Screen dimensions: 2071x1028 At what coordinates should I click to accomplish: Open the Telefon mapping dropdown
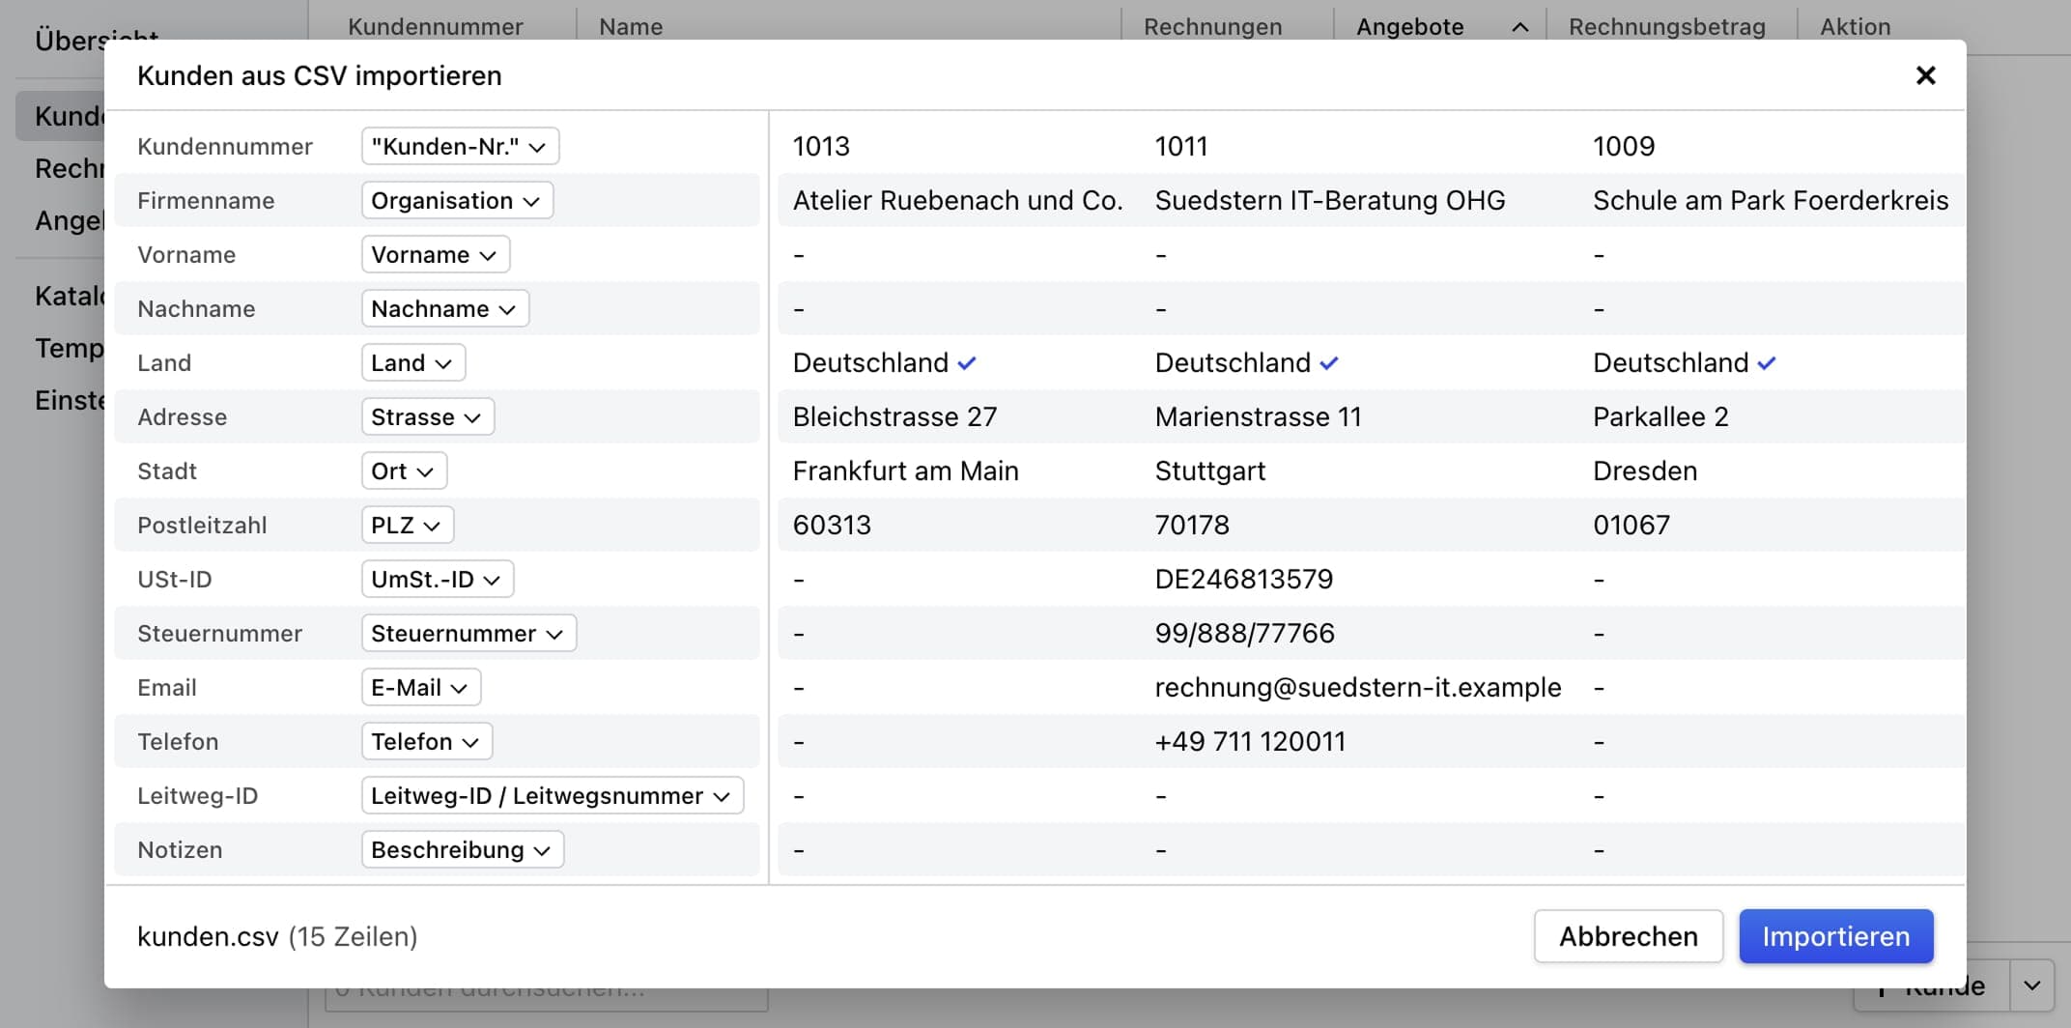[x=426, y=741]
